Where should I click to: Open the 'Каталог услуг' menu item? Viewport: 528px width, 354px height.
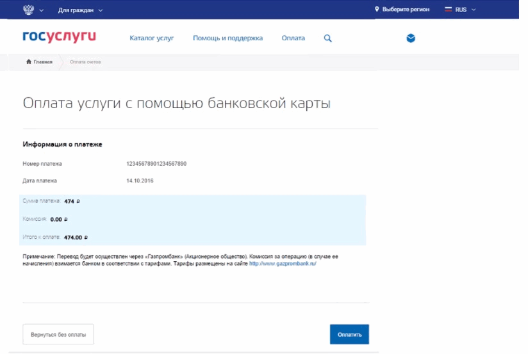click(x=151, y=38)
